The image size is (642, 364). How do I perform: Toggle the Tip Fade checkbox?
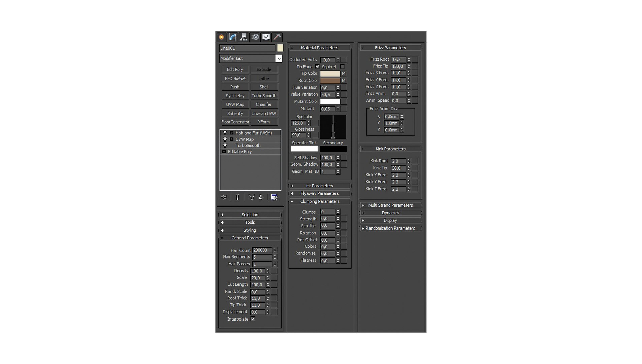(317, 67)
